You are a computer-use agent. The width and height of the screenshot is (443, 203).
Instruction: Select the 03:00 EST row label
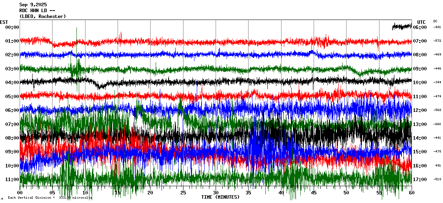[x=12, y=69]
